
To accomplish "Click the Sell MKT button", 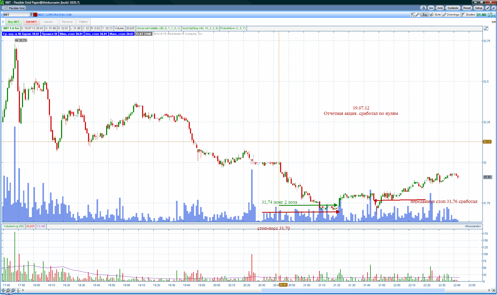I will point(31,22).
